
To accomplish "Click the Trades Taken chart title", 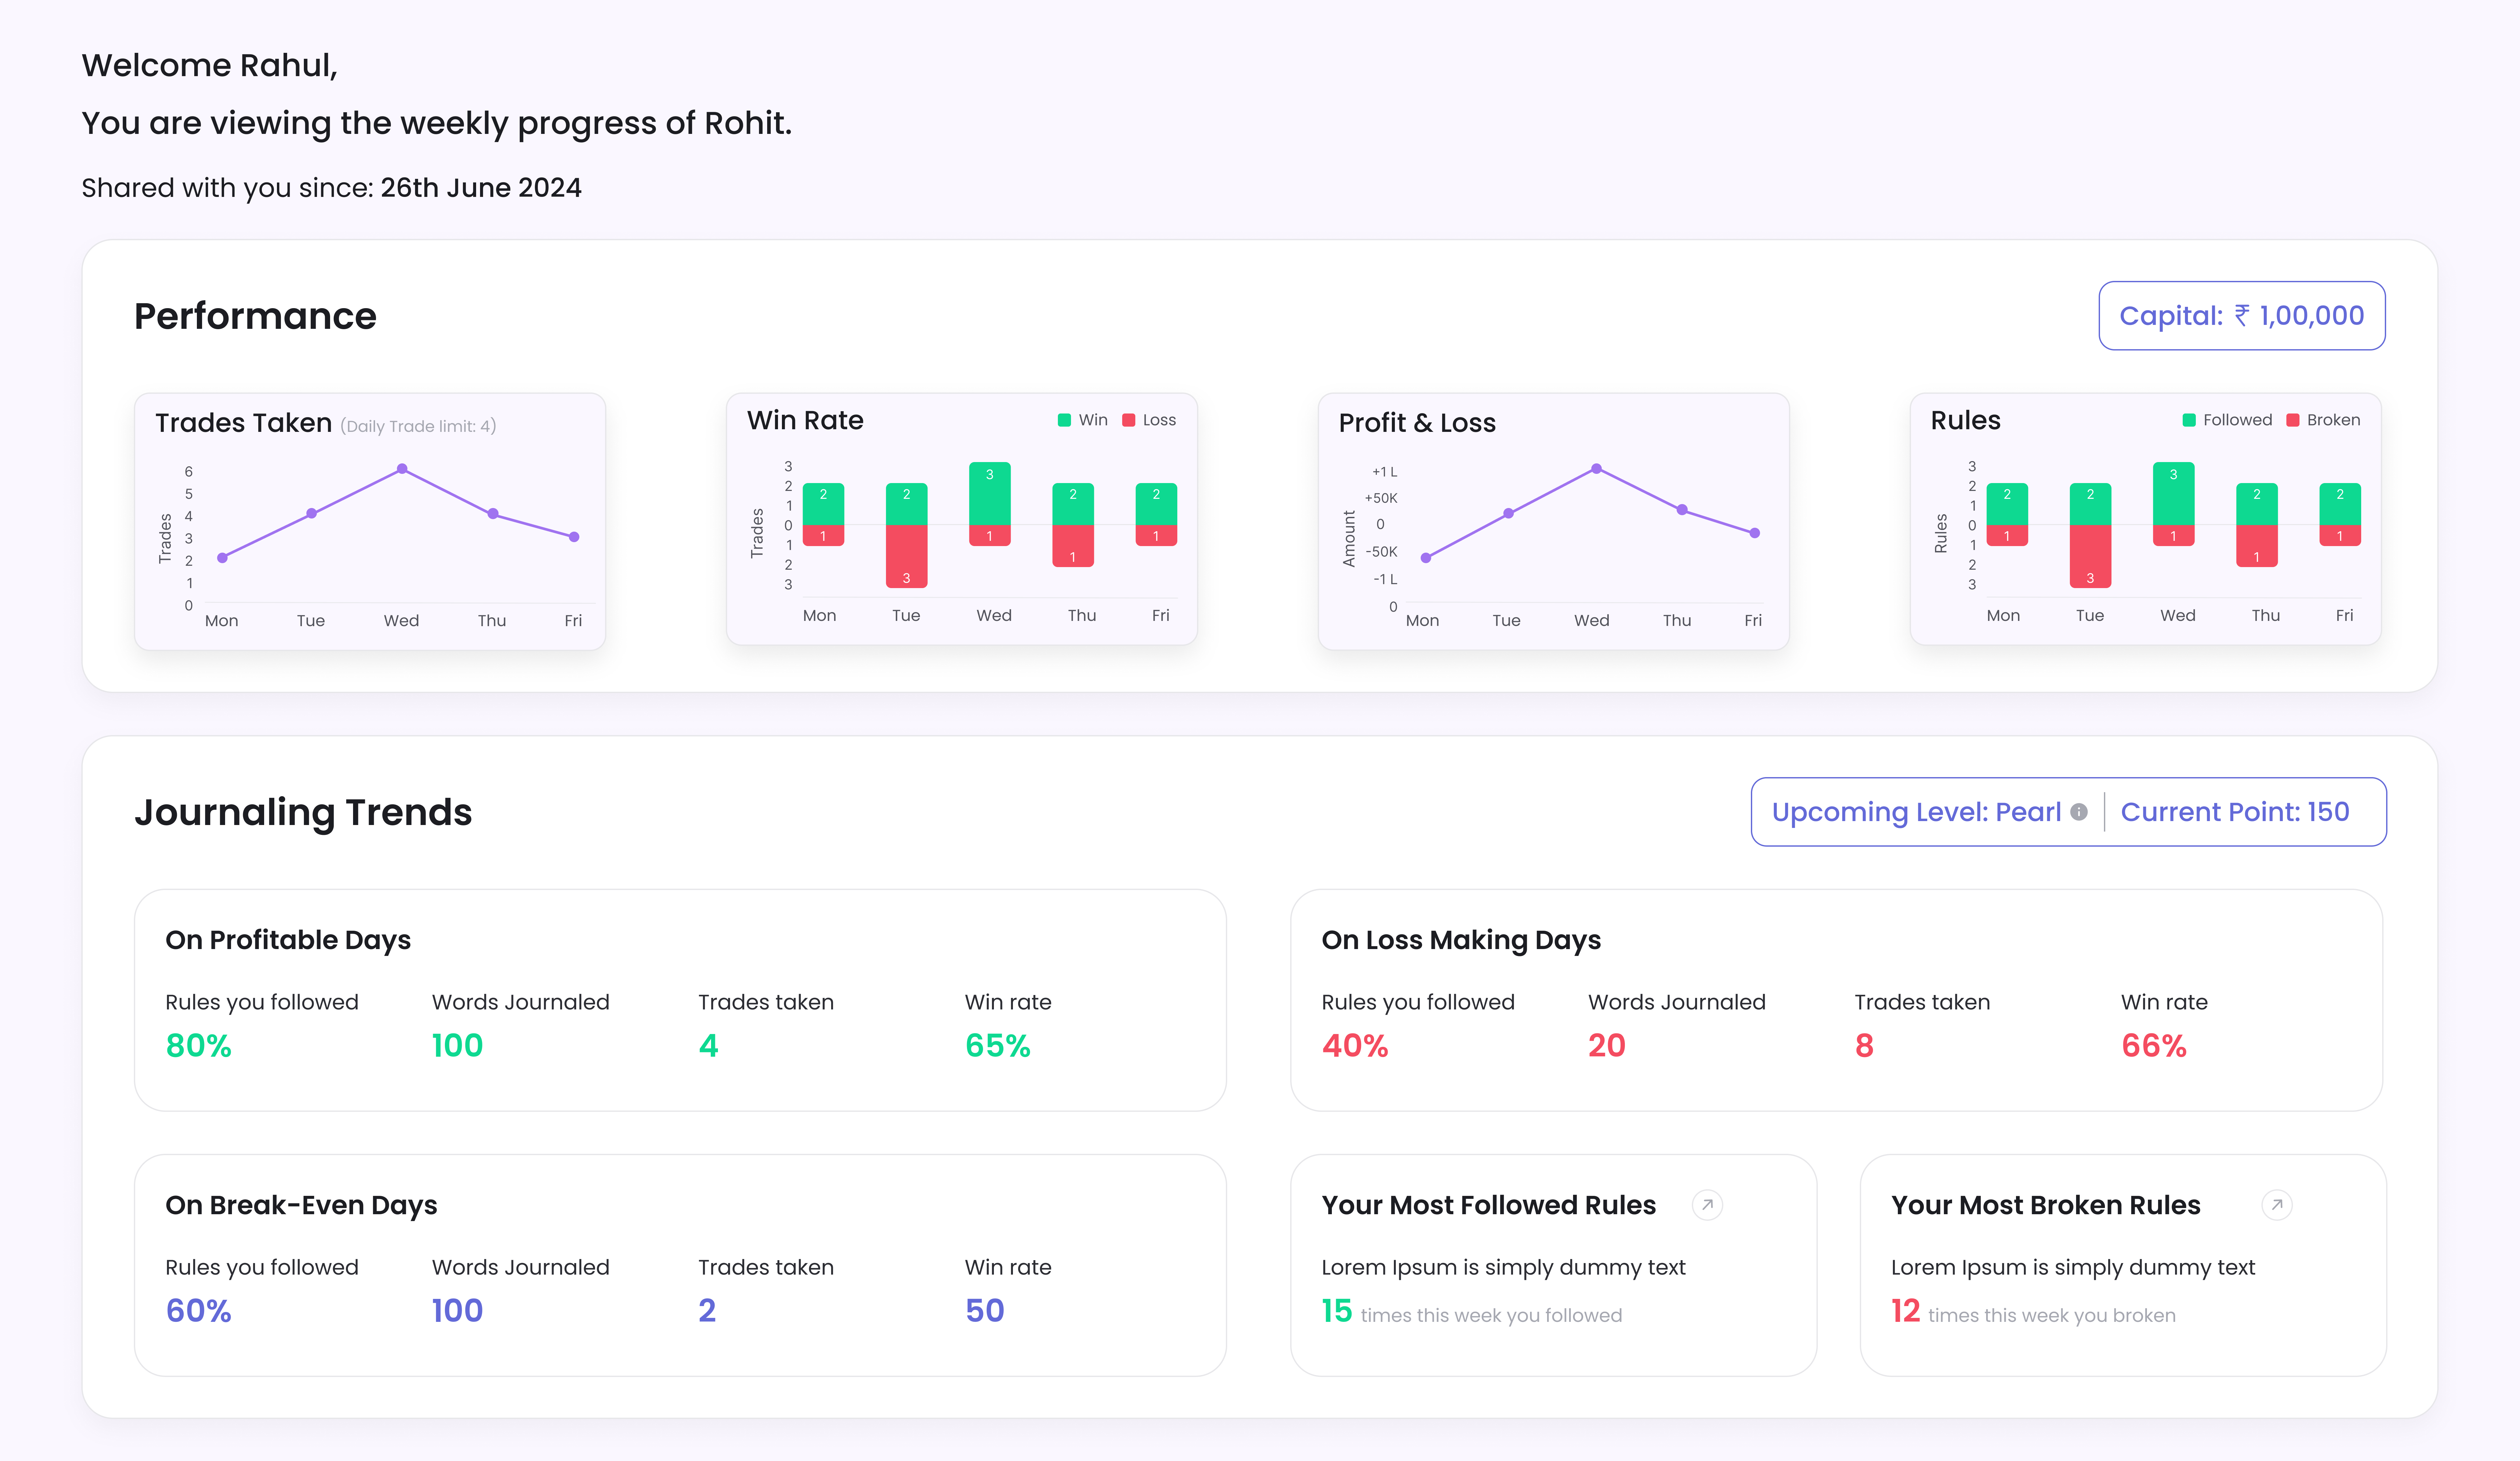I will (243, 423).
